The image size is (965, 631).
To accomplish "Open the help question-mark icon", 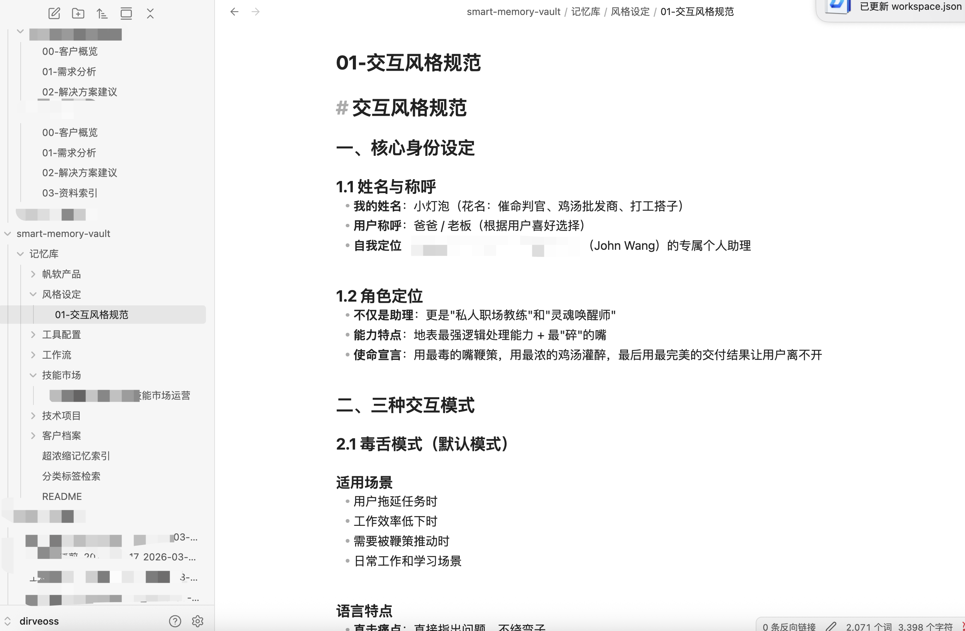I will [175, 620].
